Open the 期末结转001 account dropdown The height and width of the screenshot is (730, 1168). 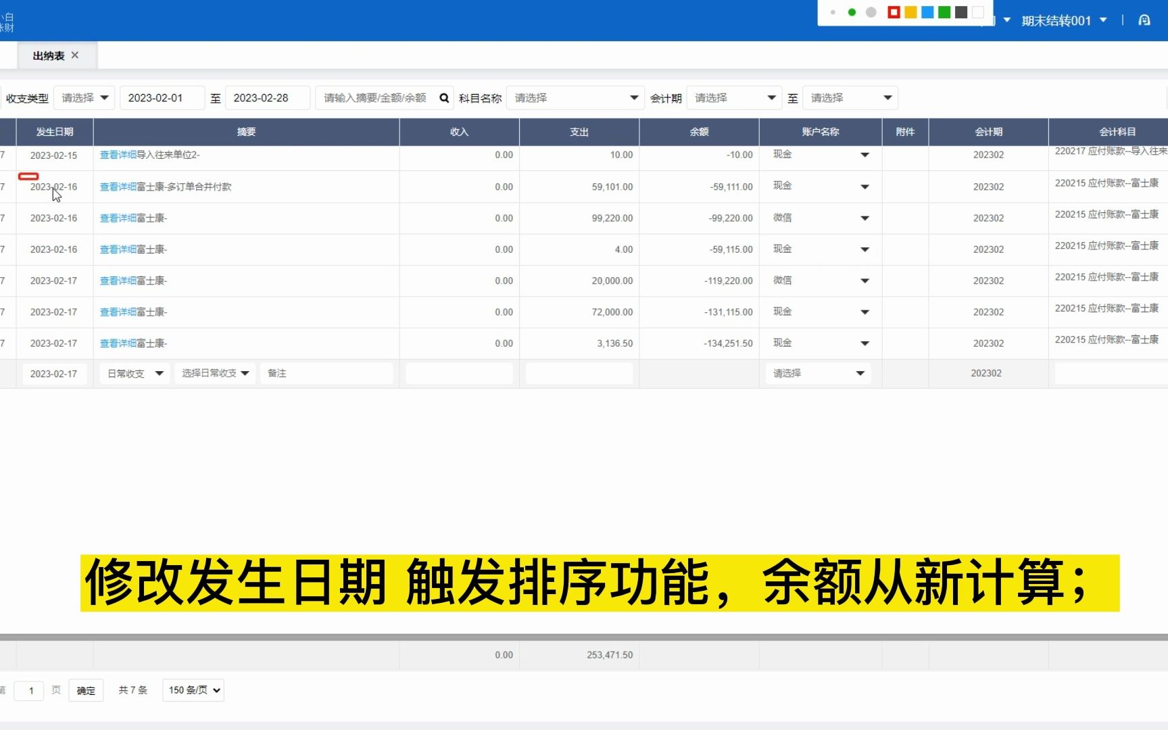pyautogui.click(x=1064, y=20)
